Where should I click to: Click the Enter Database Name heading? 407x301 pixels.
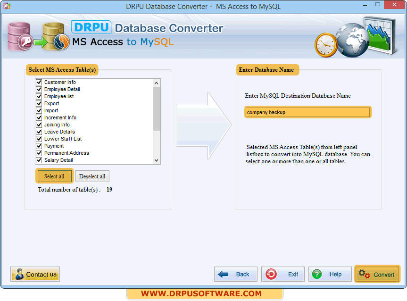click(x=267, y=70)
